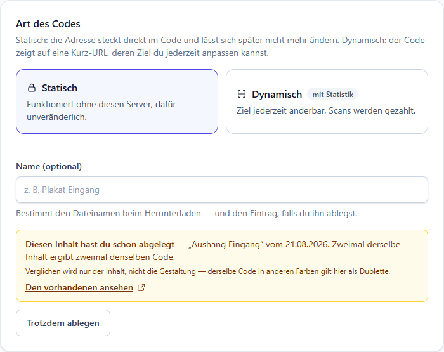Click the 'Trotzdem ablegen' button
444x352 pixels.
63,323
